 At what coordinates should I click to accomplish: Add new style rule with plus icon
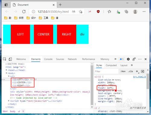(x=137, y=71)
